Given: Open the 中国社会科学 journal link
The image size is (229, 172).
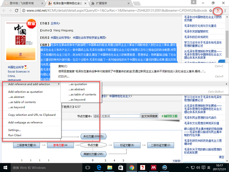Looking at the screenshot, I should point(16,67).
